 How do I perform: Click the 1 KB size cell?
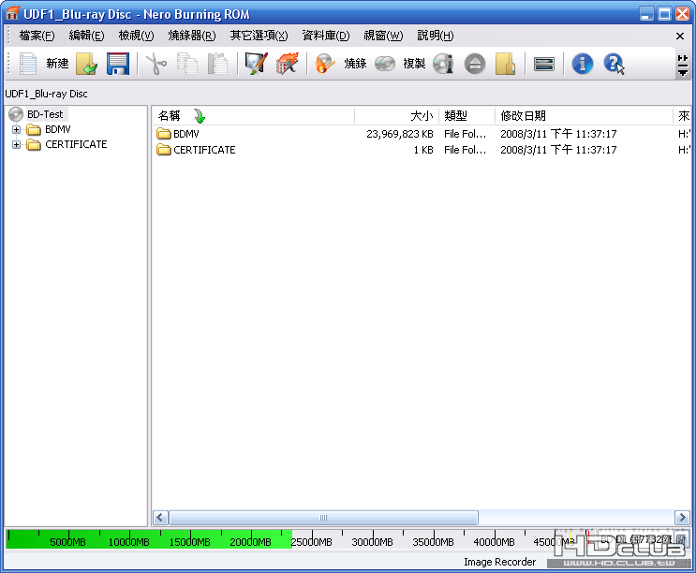[x=423, y=150]
